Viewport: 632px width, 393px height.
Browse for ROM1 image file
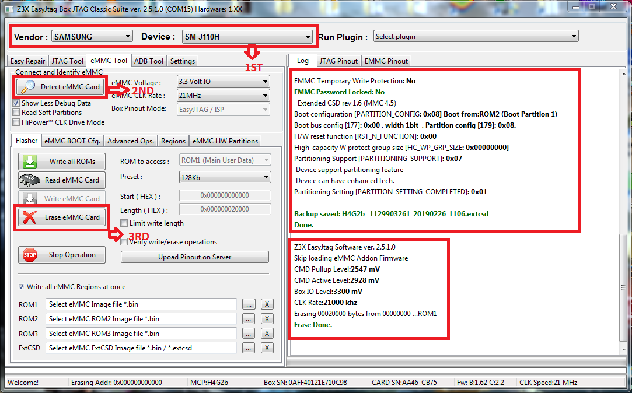[x=249, y=304]
